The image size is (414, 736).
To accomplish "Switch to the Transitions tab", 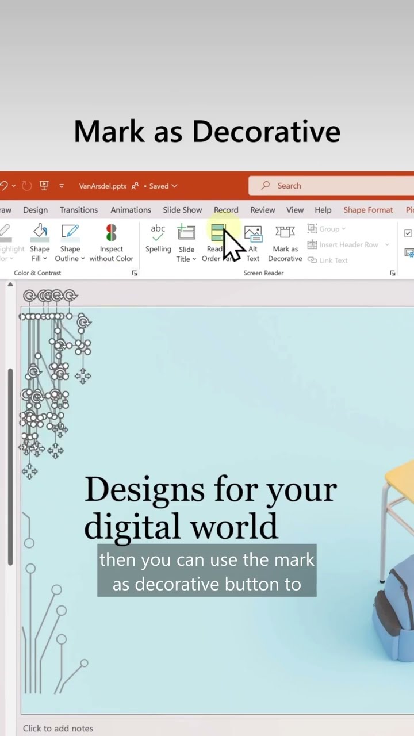I will pos(79,210).
